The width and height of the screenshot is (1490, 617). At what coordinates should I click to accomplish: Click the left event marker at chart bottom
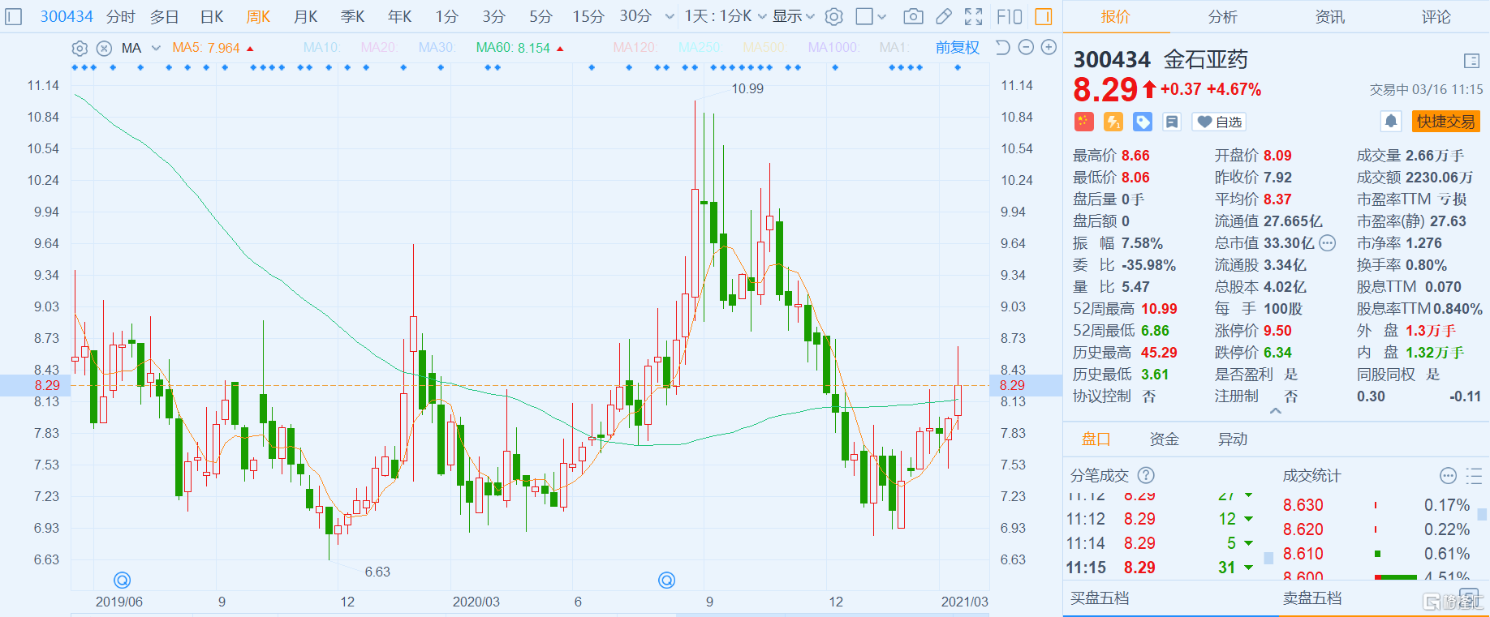click(x=123, y=580)
